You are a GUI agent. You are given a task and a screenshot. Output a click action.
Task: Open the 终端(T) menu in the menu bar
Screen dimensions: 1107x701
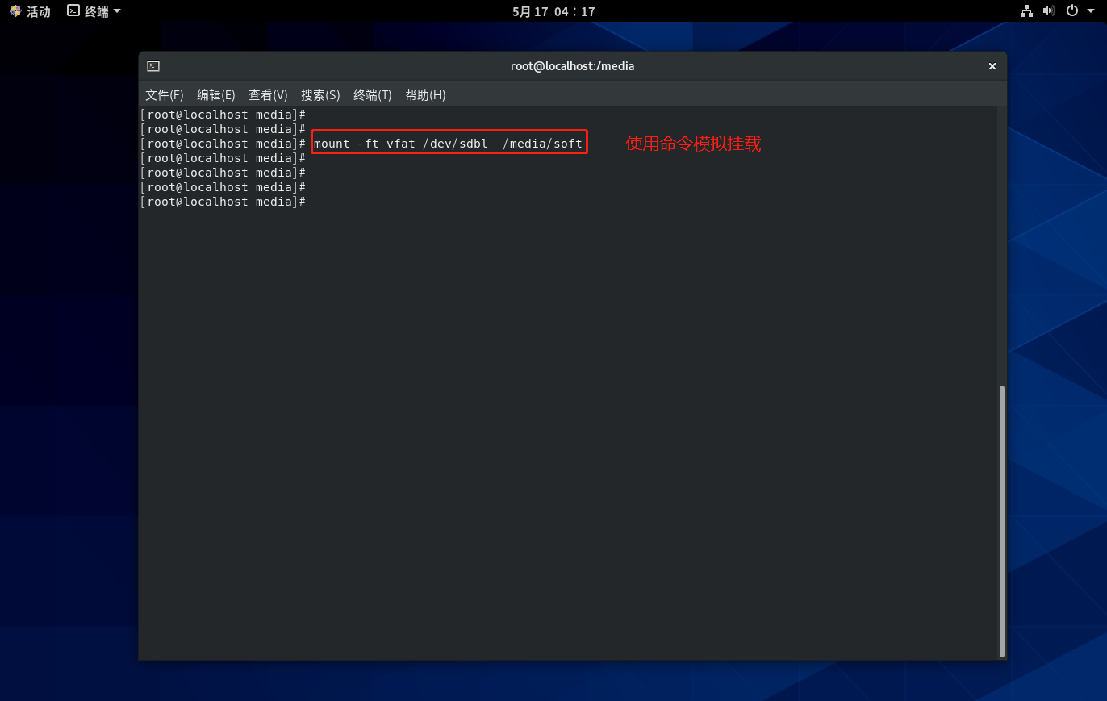point(372,95)
